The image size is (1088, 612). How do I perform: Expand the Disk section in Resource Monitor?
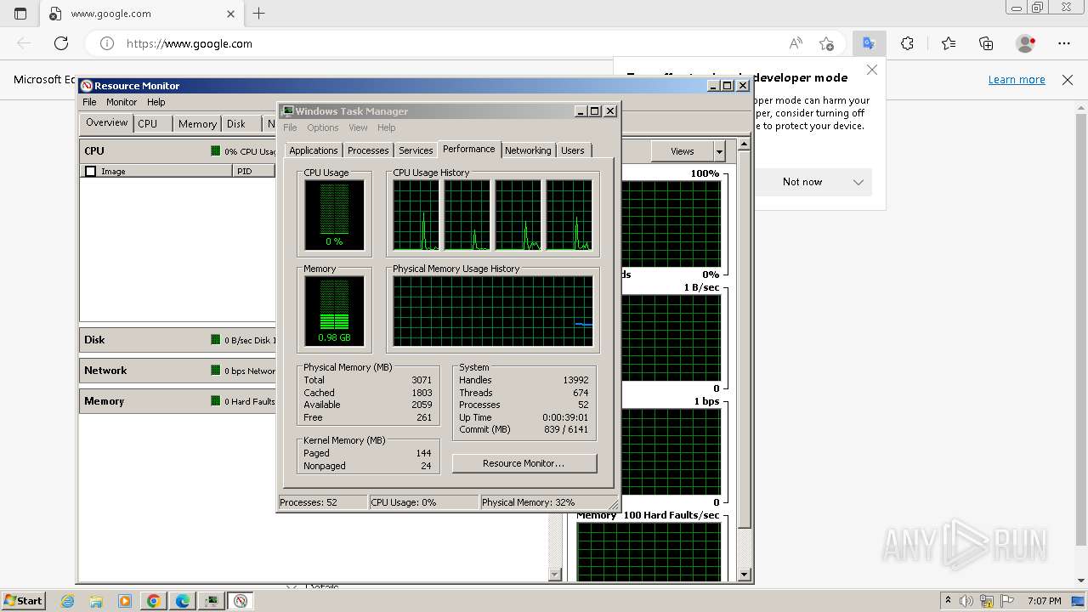pos(178,340)
